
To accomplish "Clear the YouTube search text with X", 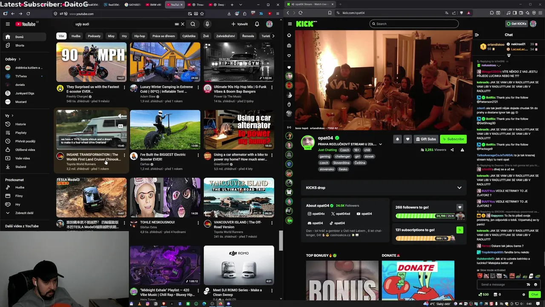I will (x=183, y=24).
